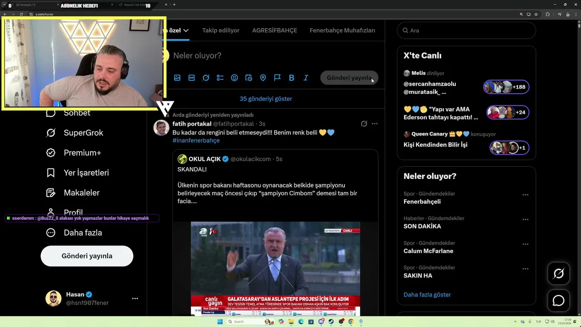Viewport: 581px width, 327px height.
Task: Insert a GIF into the post
Action: click(192, 78)
